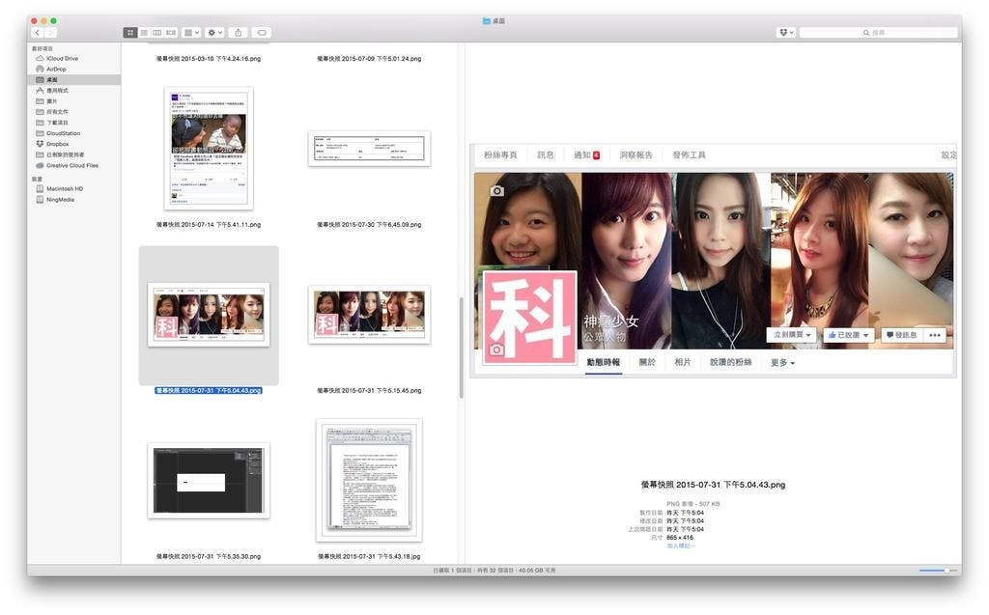Select the iCloud Drive label in sidebar

tap(63, 58)
